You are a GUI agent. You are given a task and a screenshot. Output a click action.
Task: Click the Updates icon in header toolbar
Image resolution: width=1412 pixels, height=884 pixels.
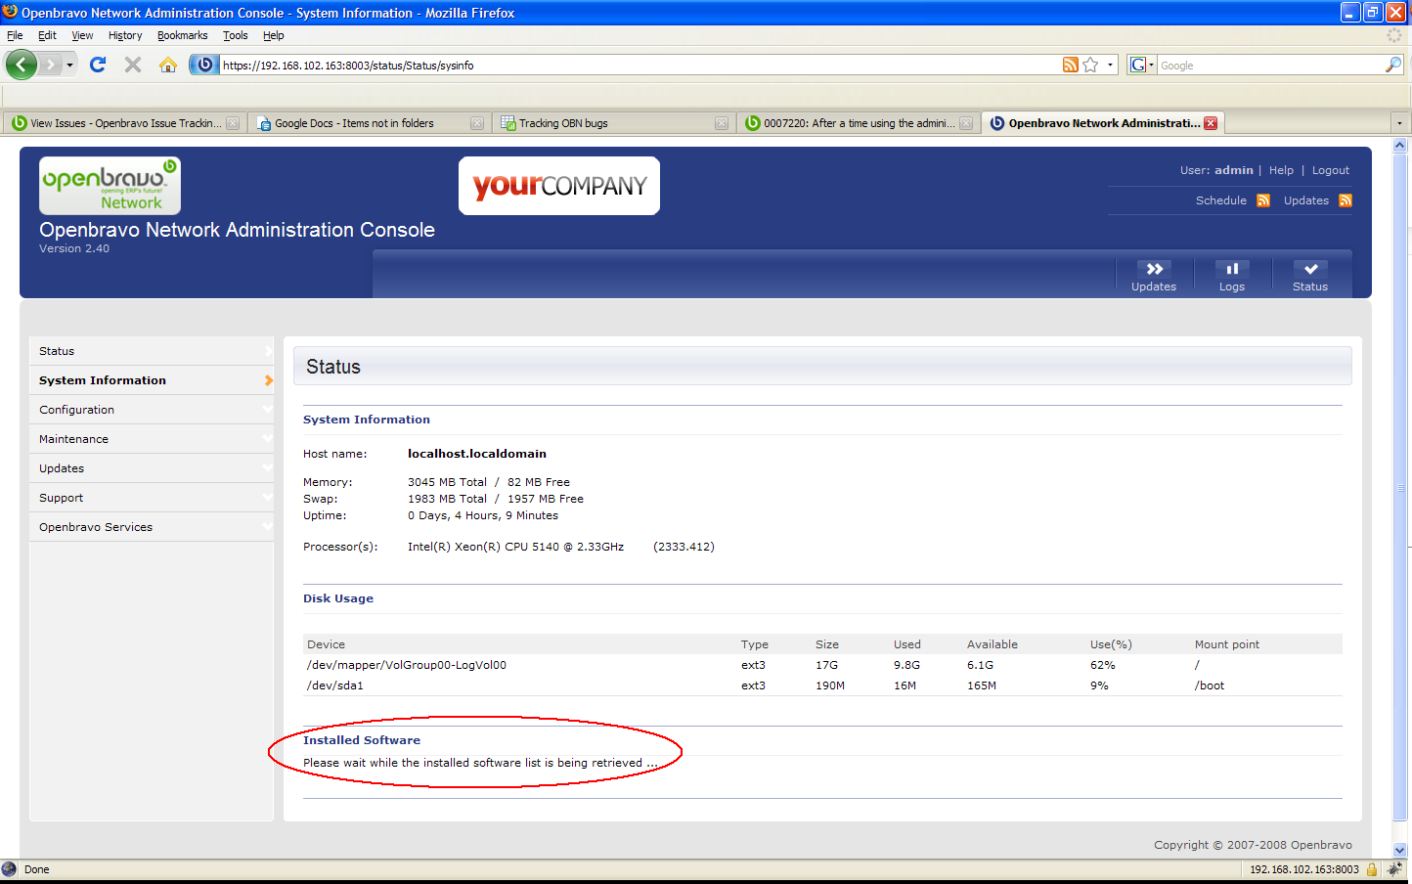click(1154, 270)
